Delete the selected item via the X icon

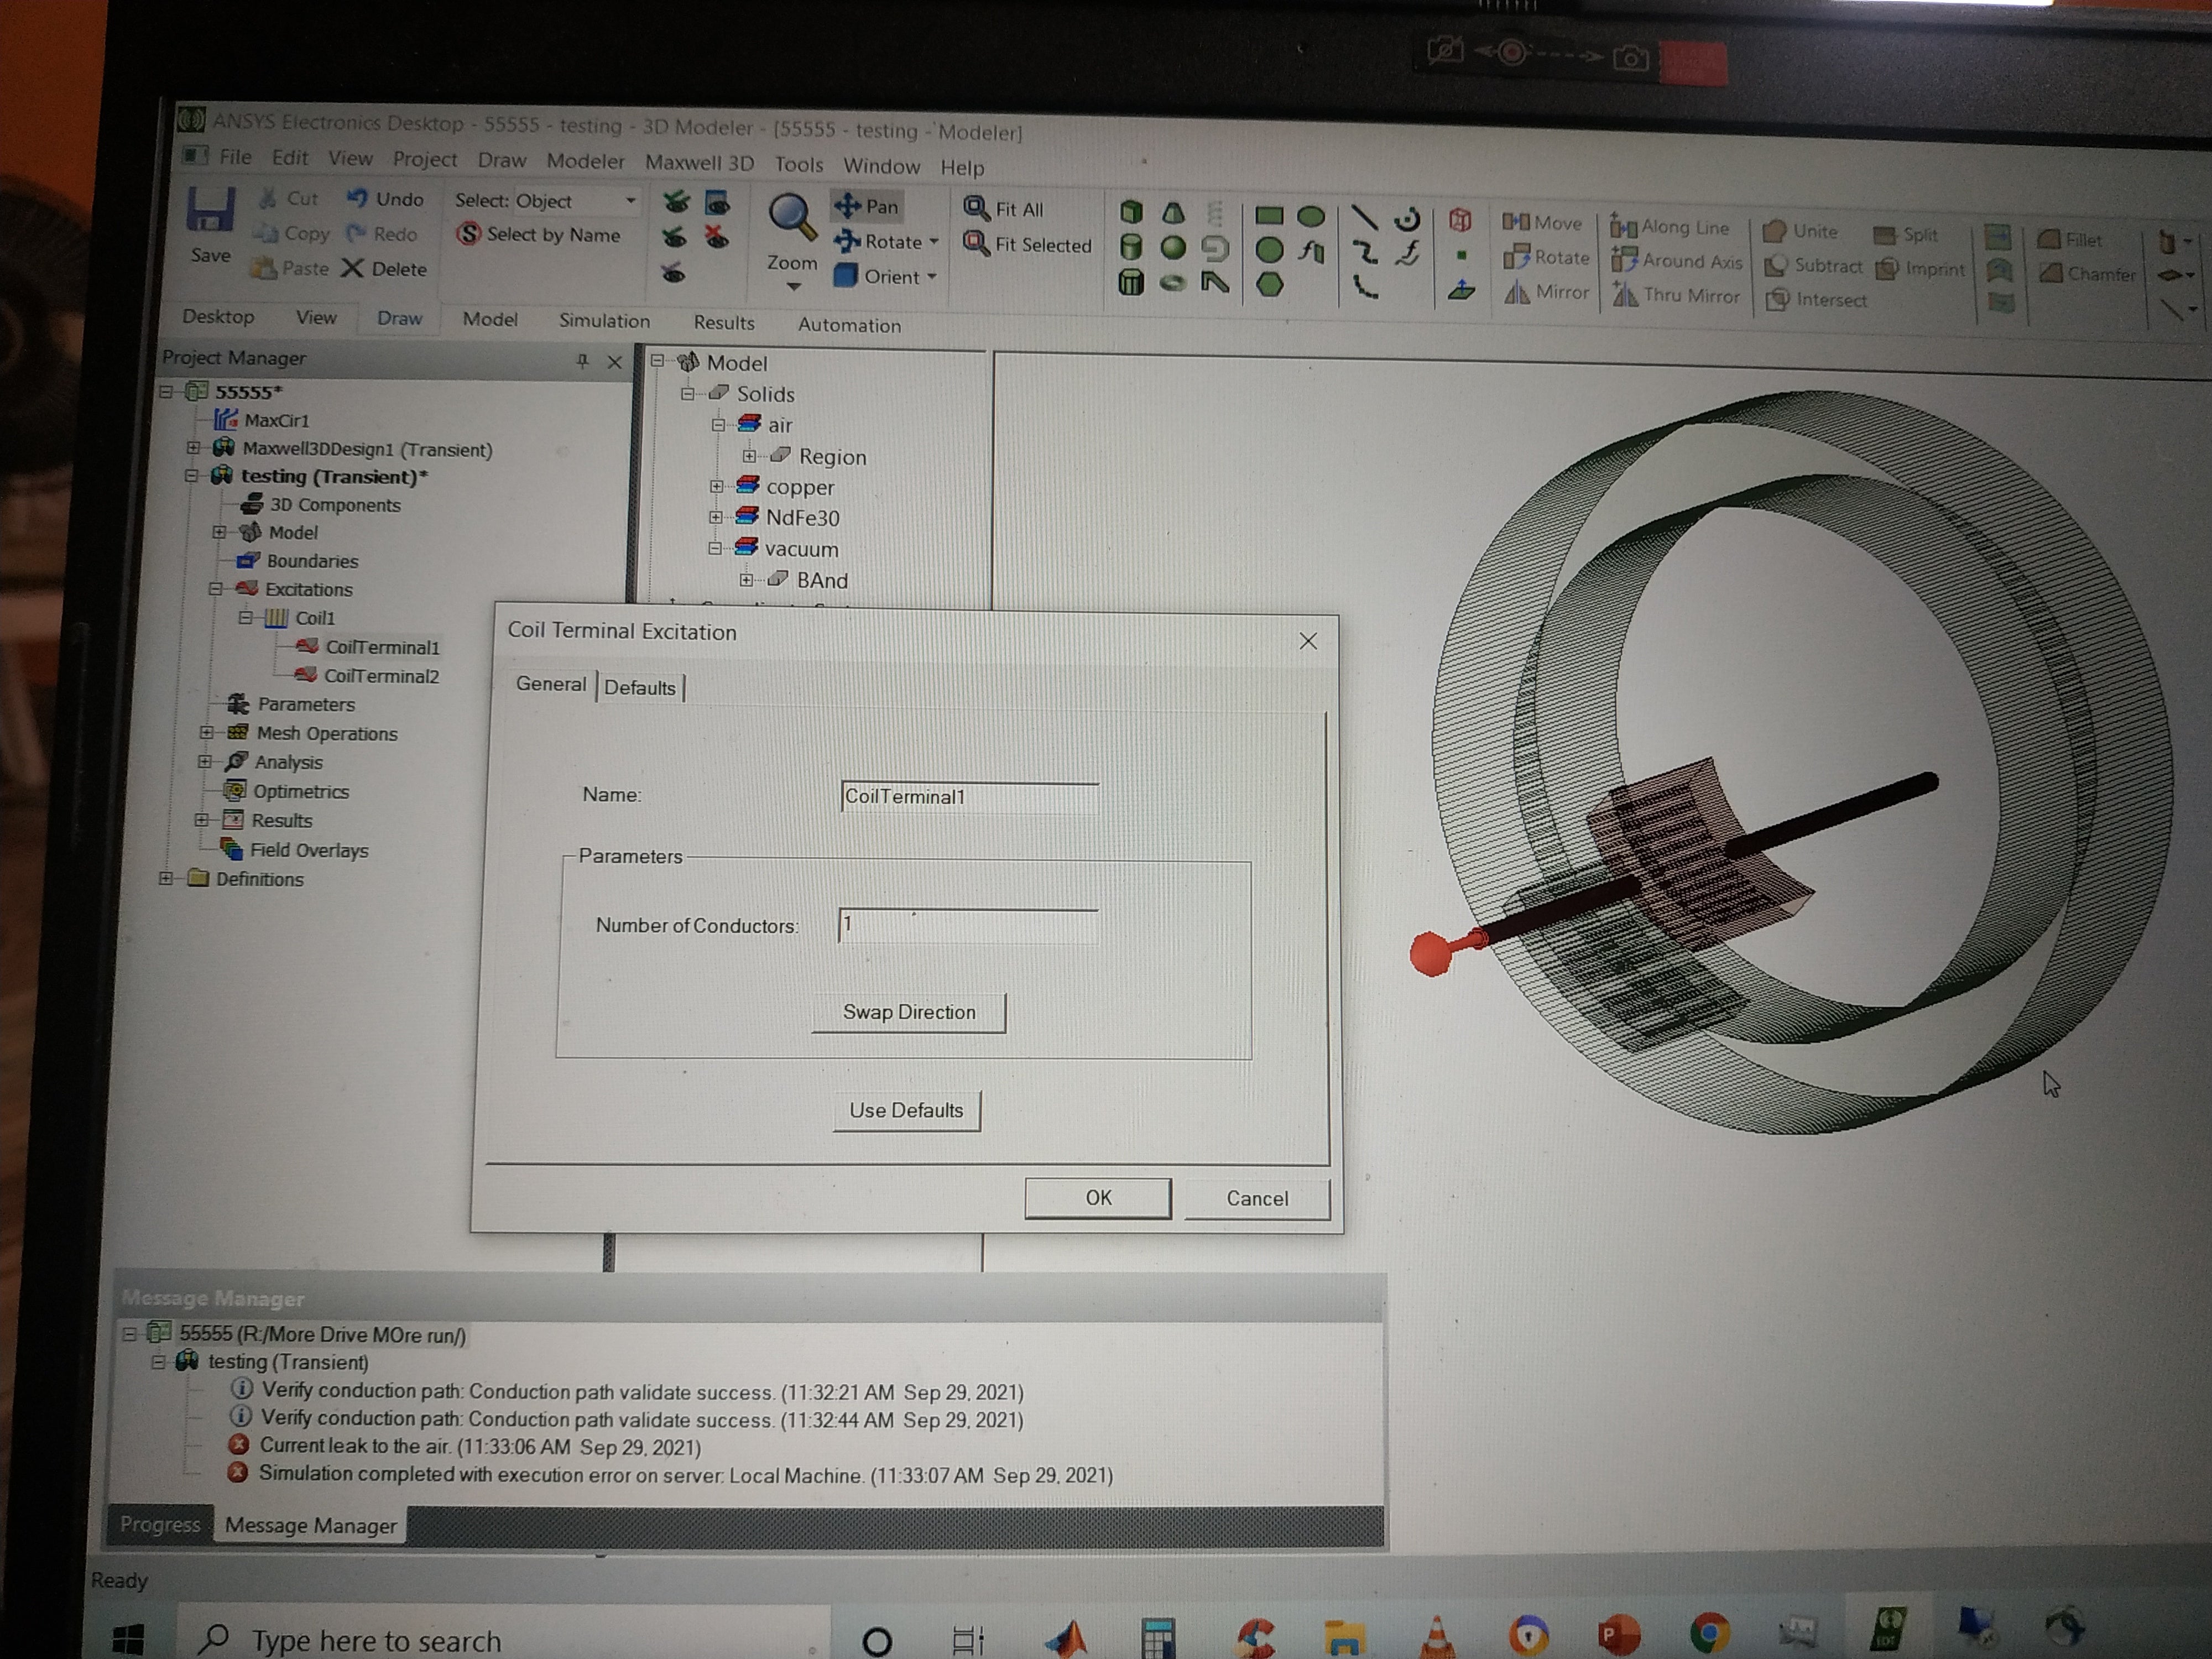coord(352,268)
